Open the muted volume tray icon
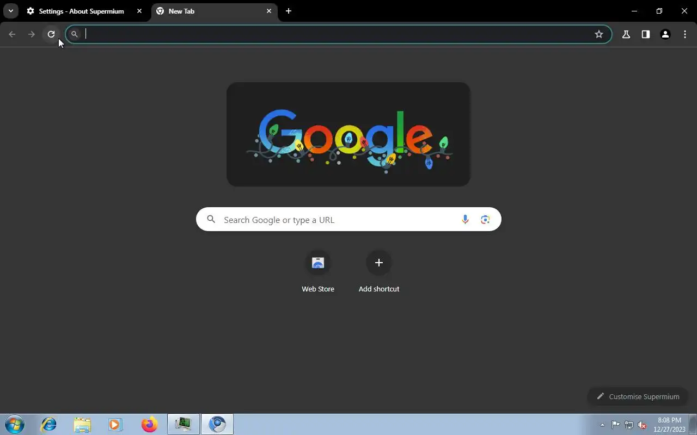Image resolution: width=697 pixels, height=435 pixels. (643, 425)
